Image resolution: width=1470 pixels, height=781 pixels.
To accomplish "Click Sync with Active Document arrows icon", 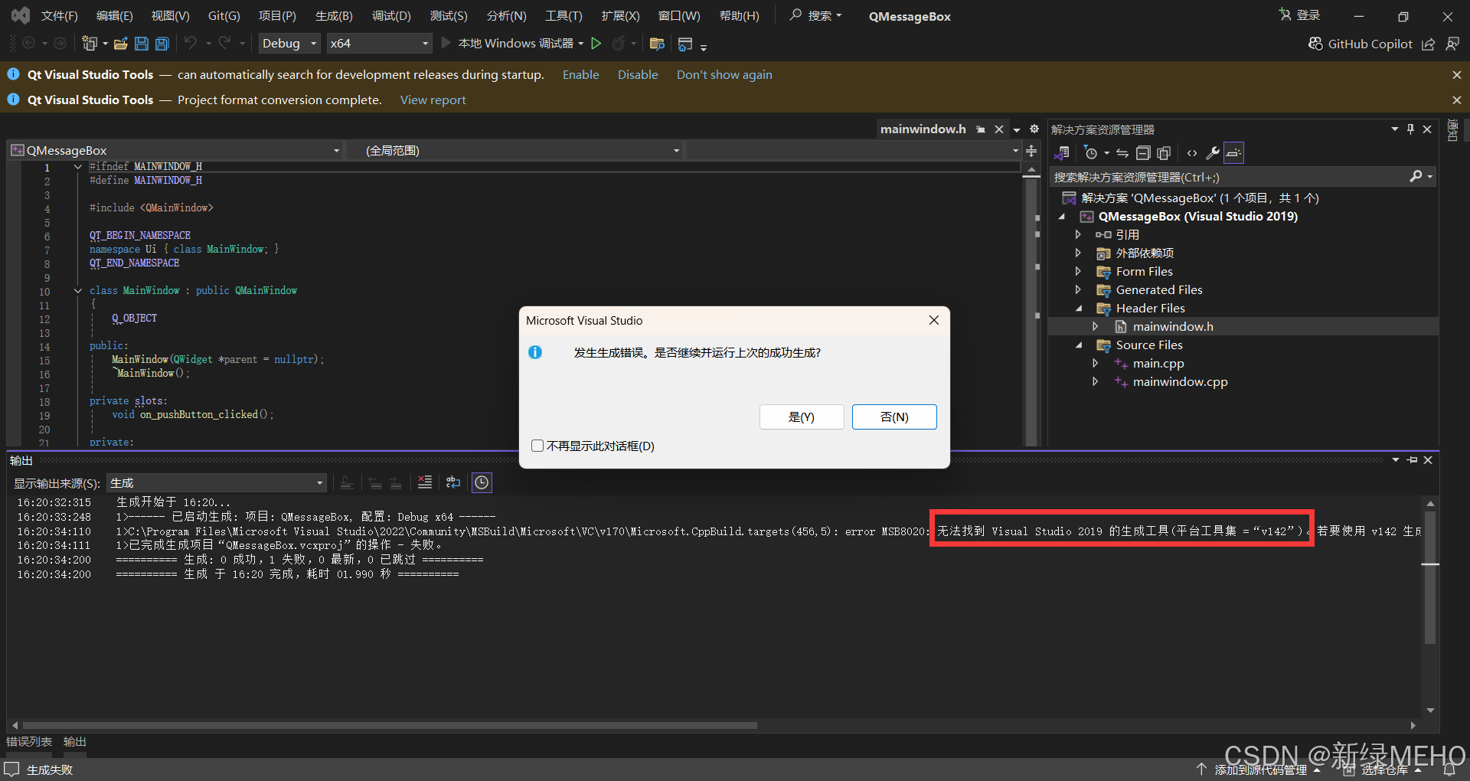I will 1122,153.
